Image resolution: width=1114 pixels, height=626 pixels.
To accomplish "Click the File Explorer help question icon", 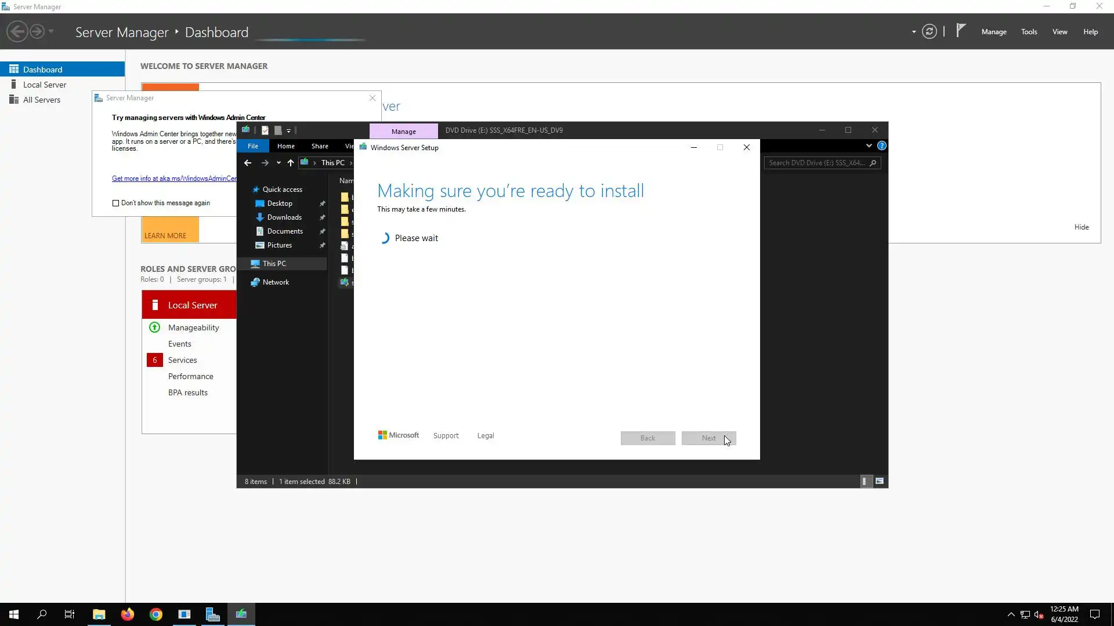I will point(881,146).
